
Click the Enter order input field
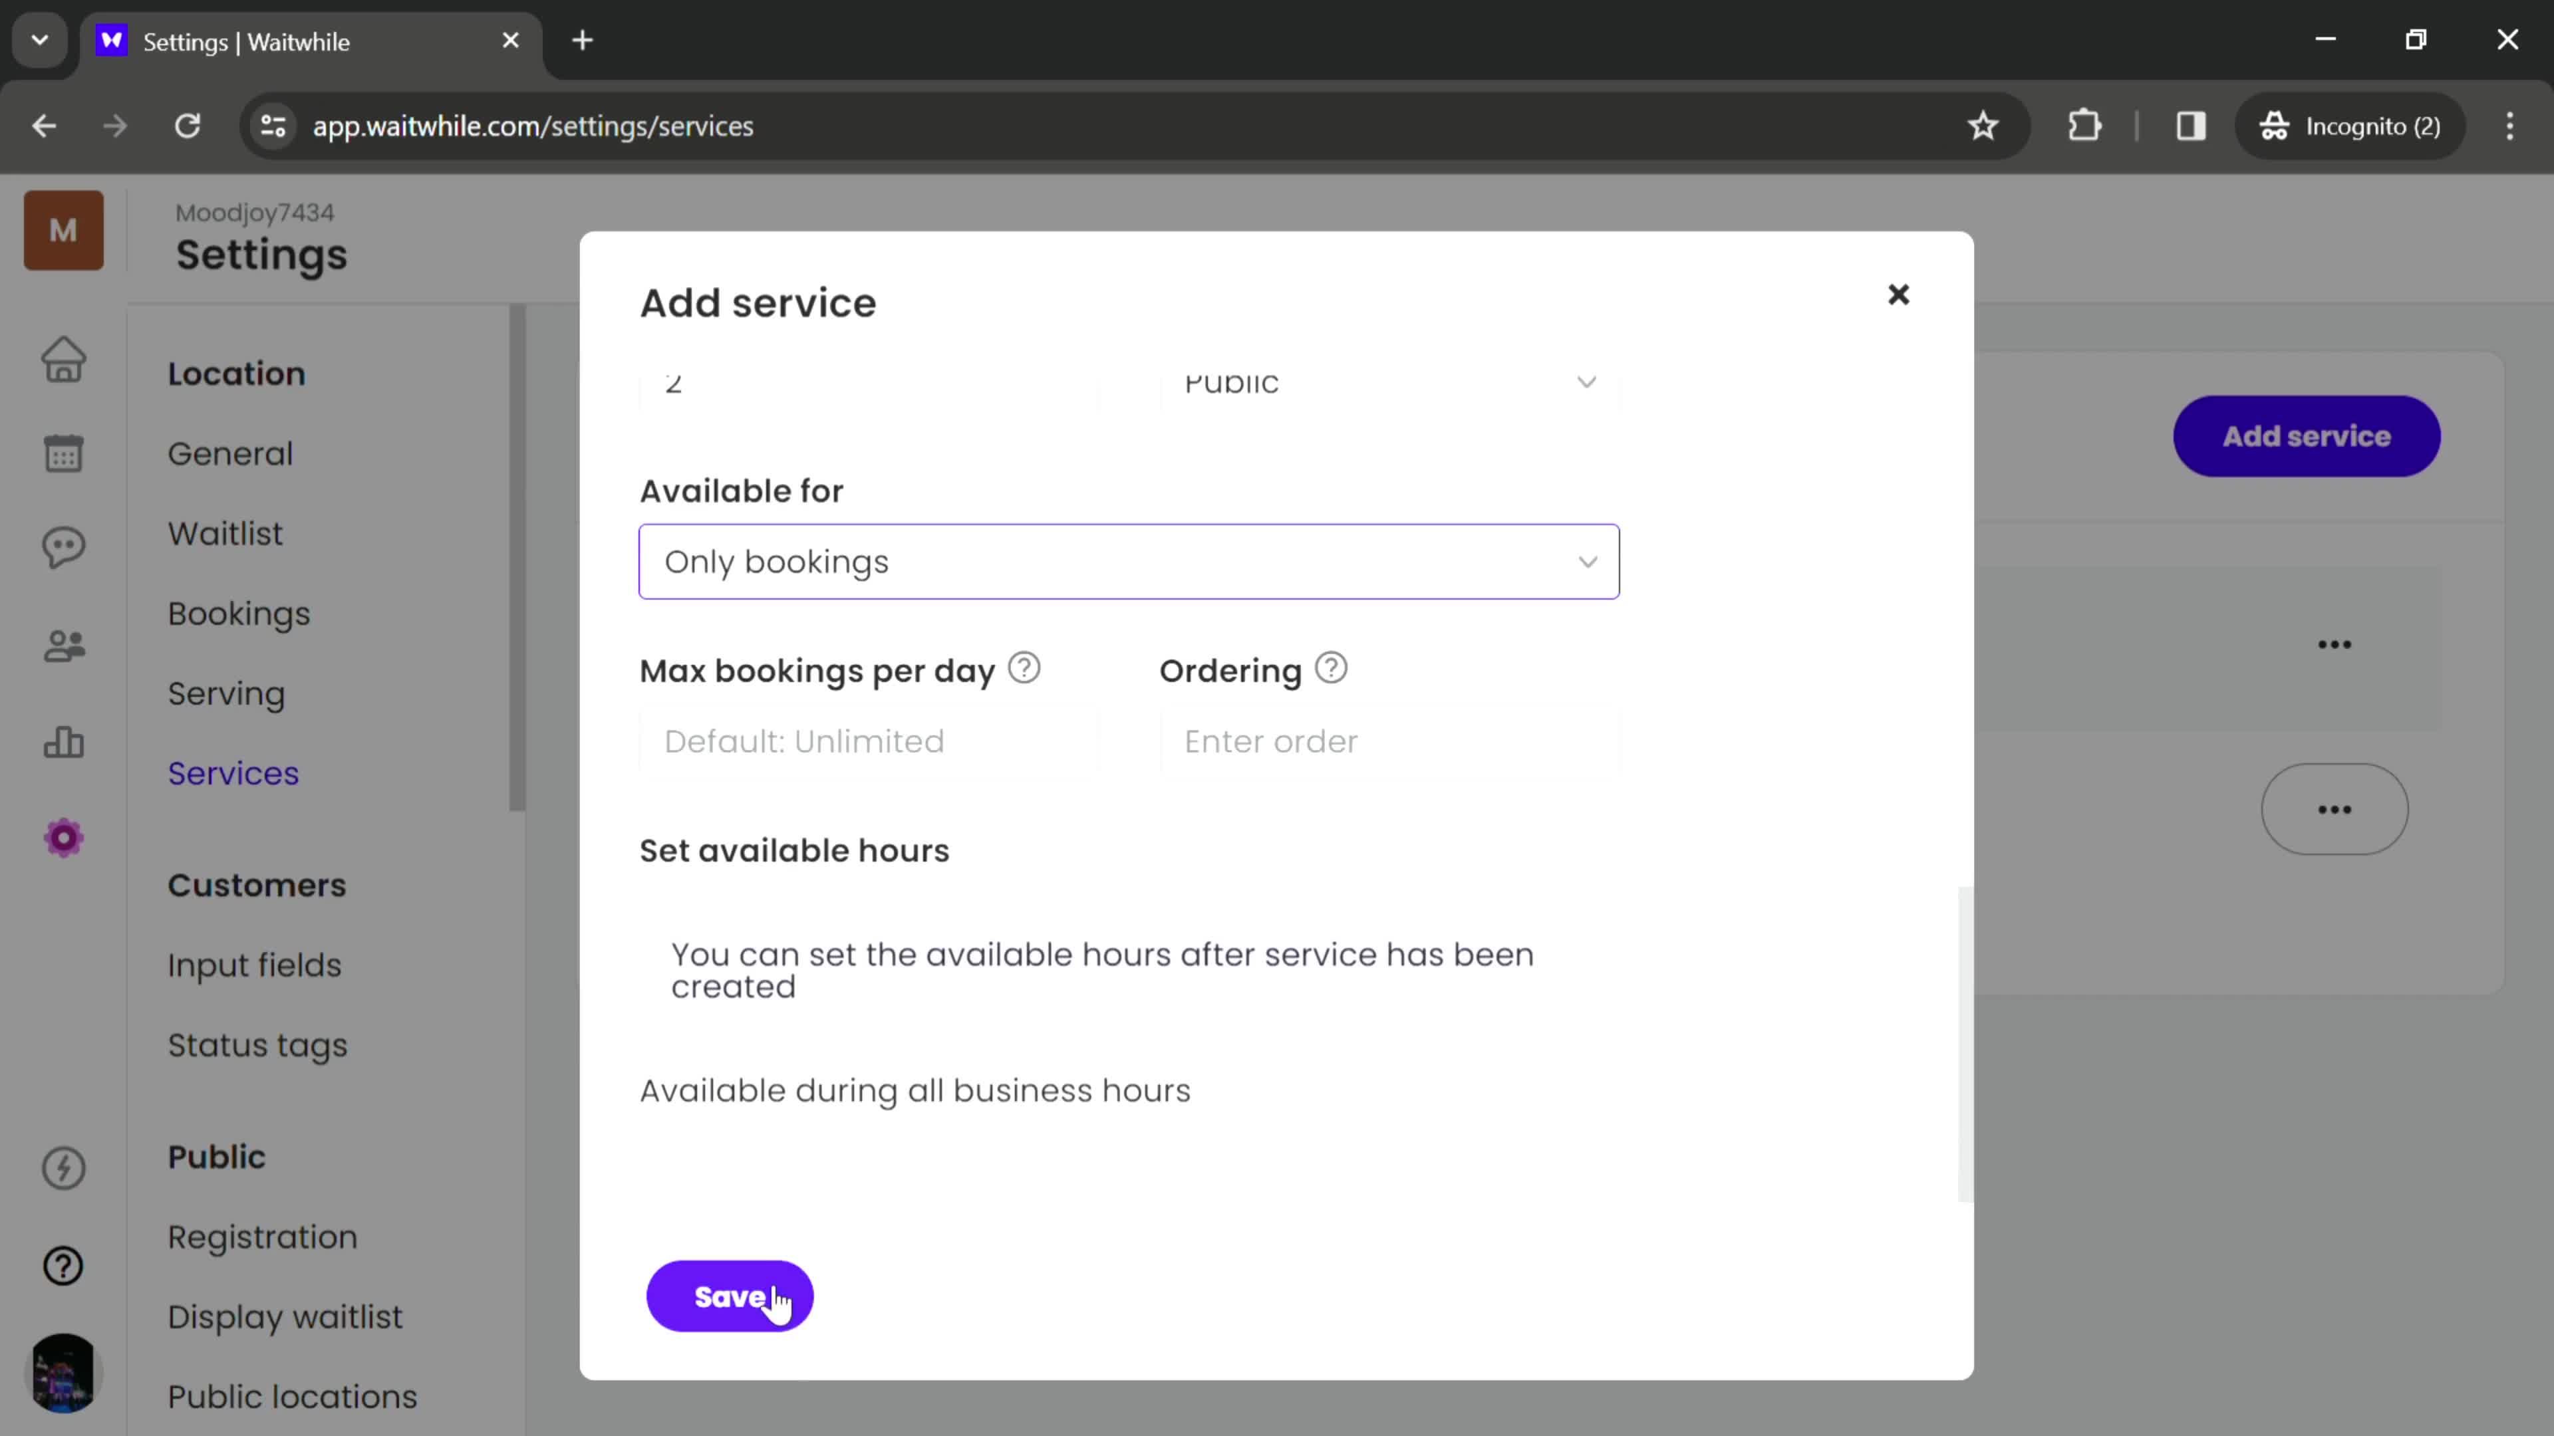pos(1389,741)
